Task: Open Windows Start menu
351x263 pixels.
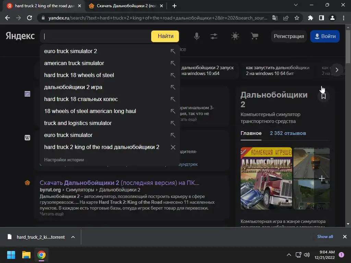Action: [x=11, y=255]
